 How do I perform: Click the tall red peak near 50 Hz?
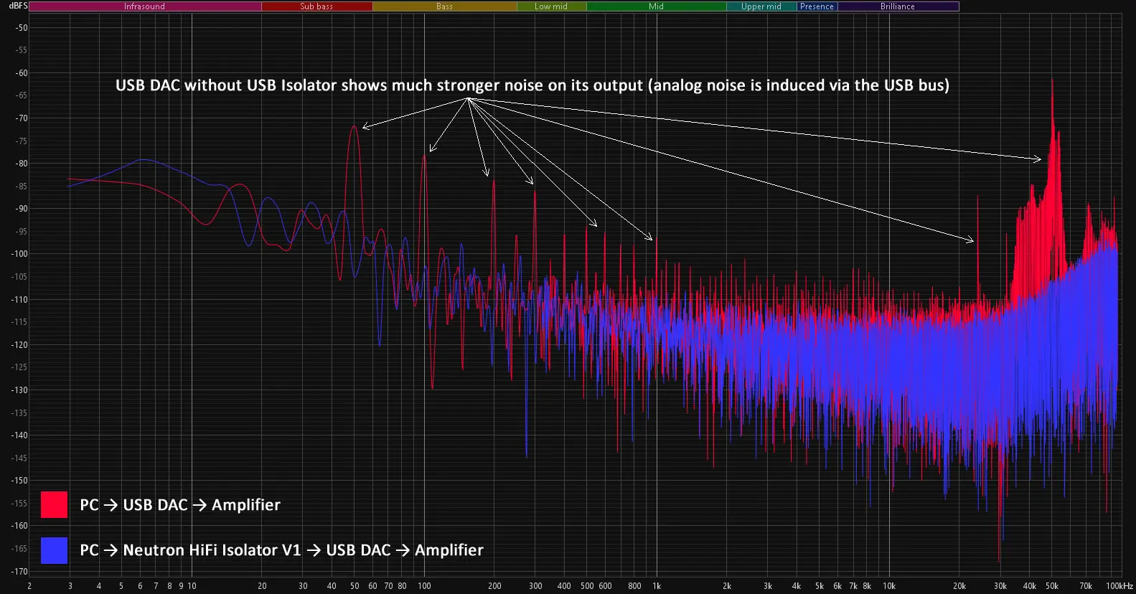click(x=354, y=128)
